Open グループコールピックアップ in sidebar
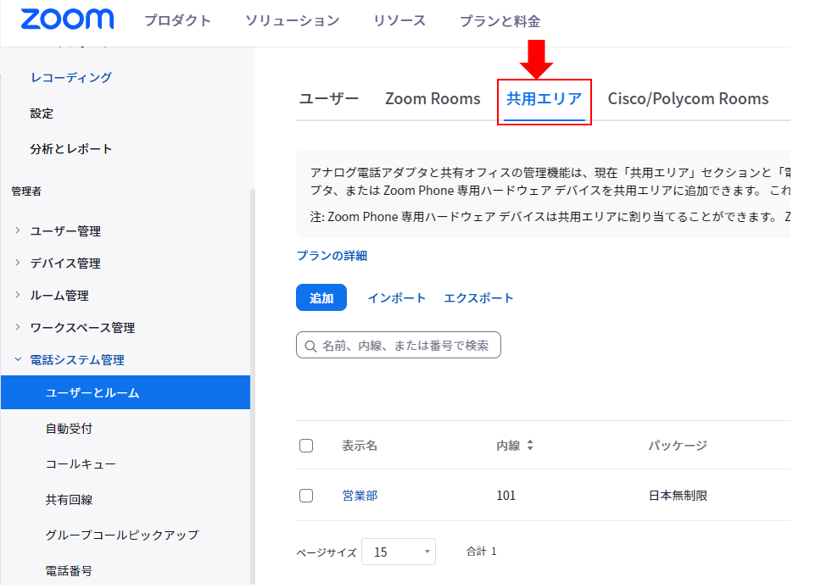The image size is (821, 588). tap(122, 535)
